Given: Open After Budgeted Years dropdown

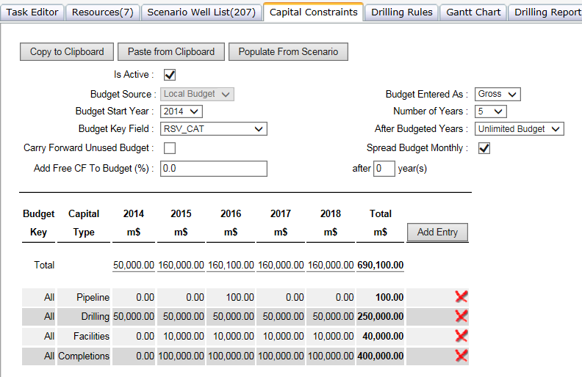Looking at the screenshot, I should click(x=519, y=129).
